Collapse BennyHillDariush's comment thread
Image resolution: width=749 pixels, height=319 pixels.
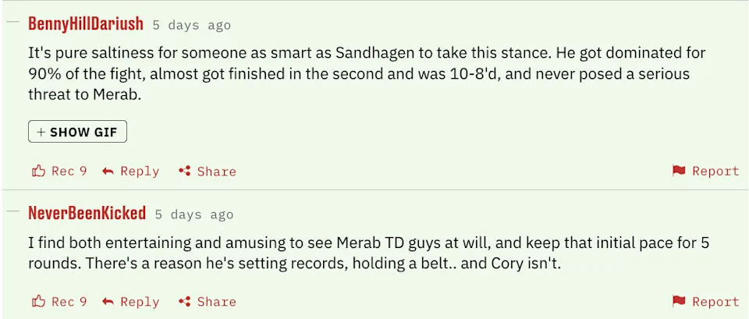tap(12, 22)
